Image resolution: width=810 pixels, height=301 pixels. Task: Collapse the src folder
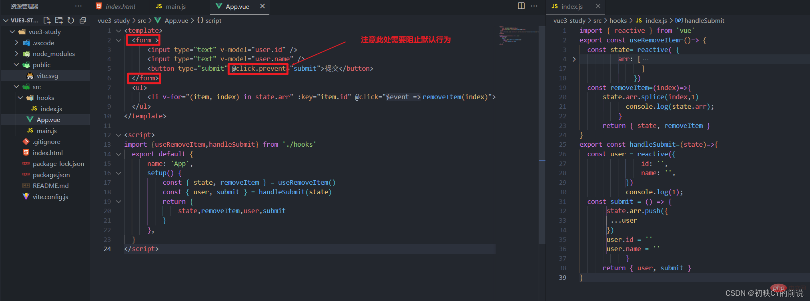16,86
